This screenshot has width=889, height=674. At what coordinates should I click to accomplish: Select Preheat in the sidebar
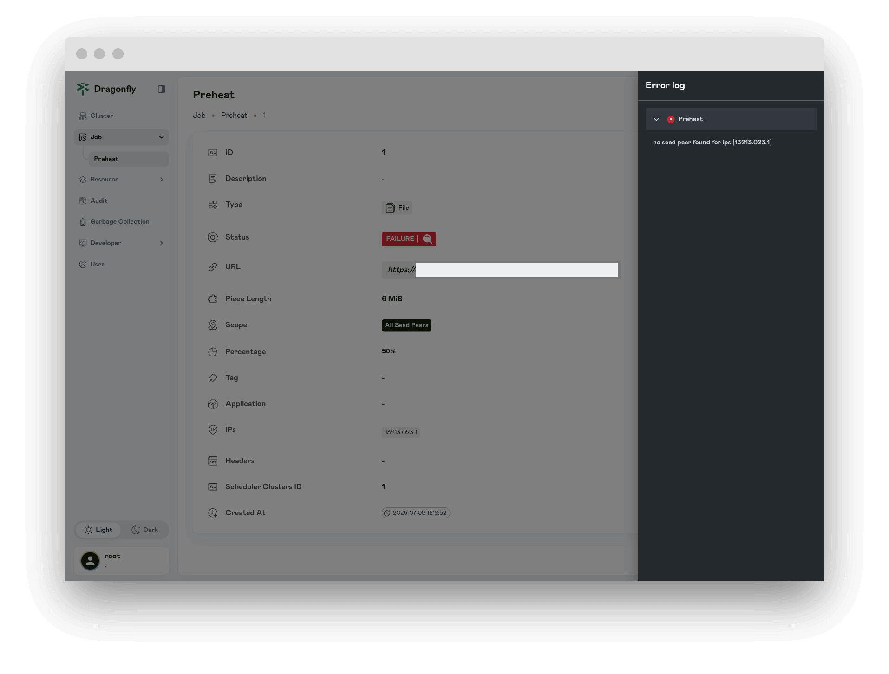(x=106, y=159)
